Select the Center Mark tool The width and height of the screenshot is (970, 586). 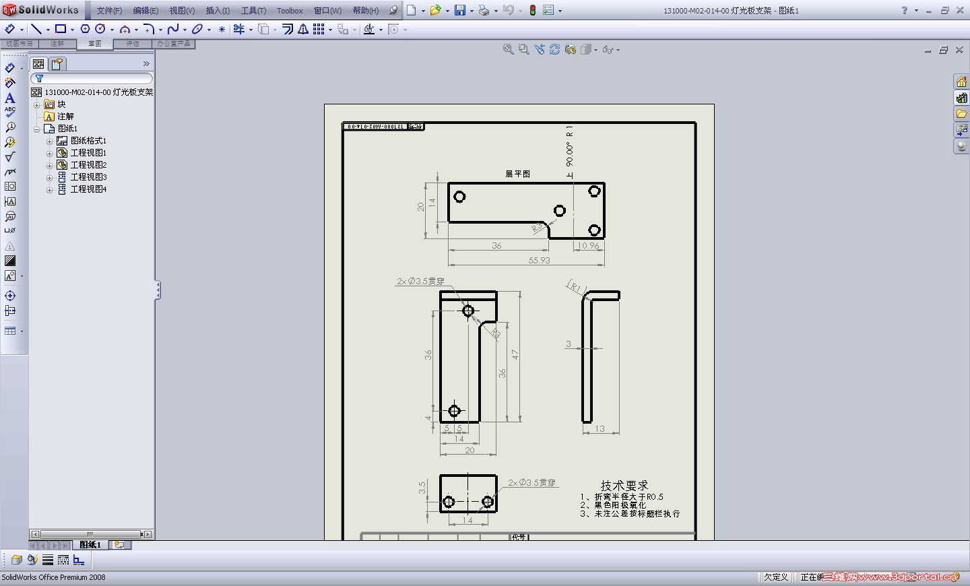click(x=10, y=296)
